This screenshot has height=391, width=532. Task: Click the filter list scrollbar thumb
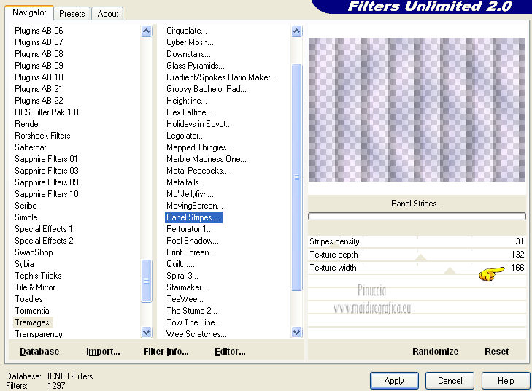click(296, 177)
